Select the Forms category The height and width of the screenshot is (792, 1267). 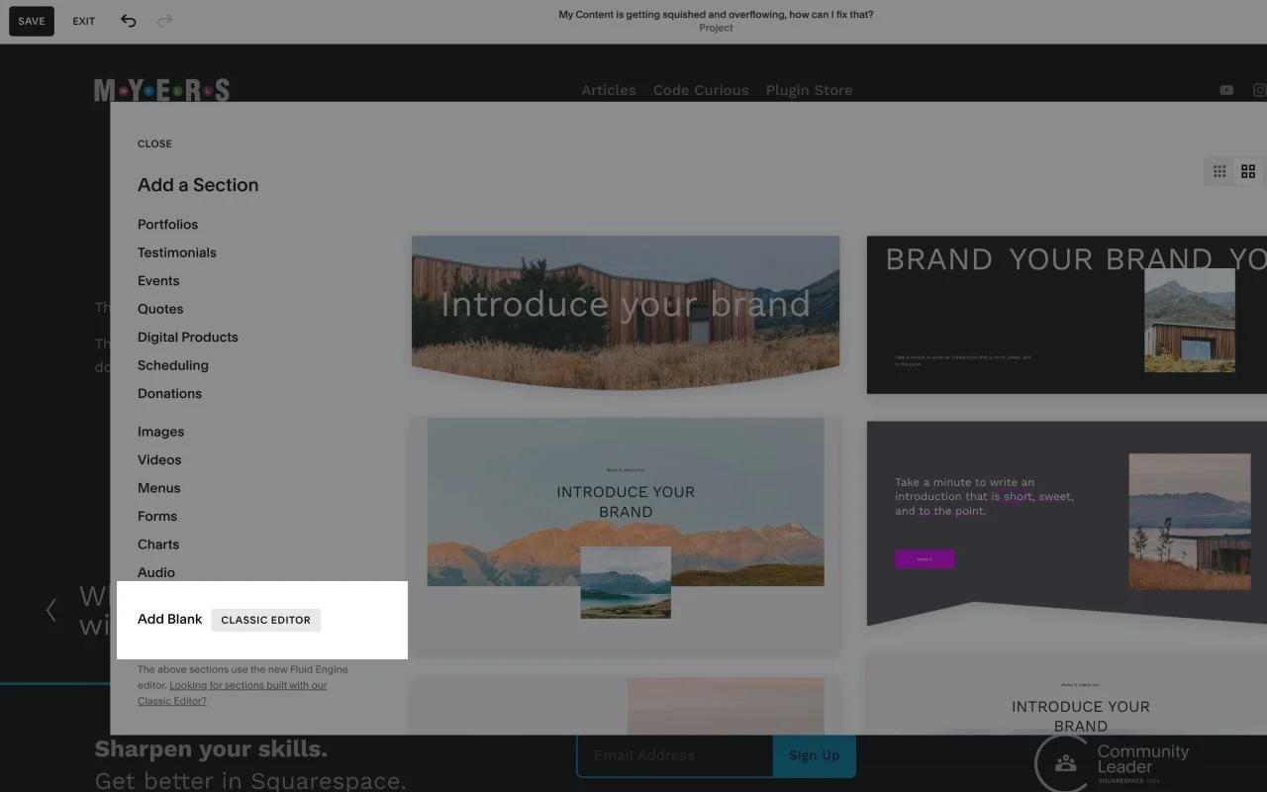[x=156, y=516]
